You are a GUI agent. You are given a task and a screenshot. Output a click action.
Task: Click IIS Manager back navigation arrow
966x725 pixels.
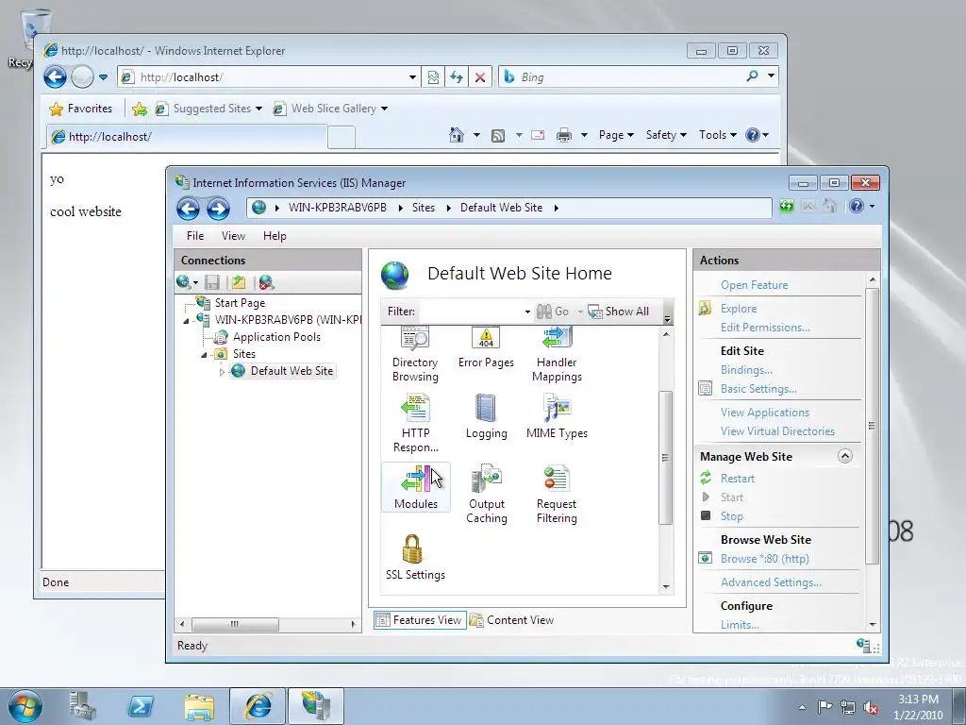(x=188, y=209)
